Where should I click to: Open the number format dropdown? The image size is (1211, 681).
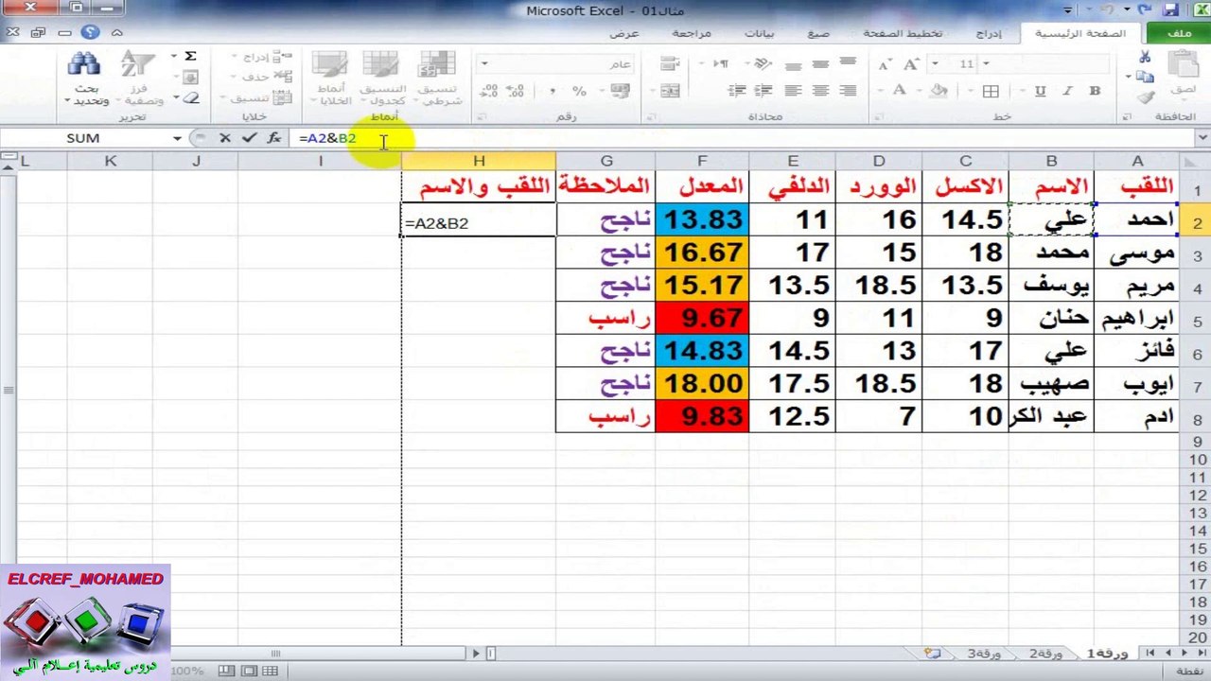click(x=484, y=64)
